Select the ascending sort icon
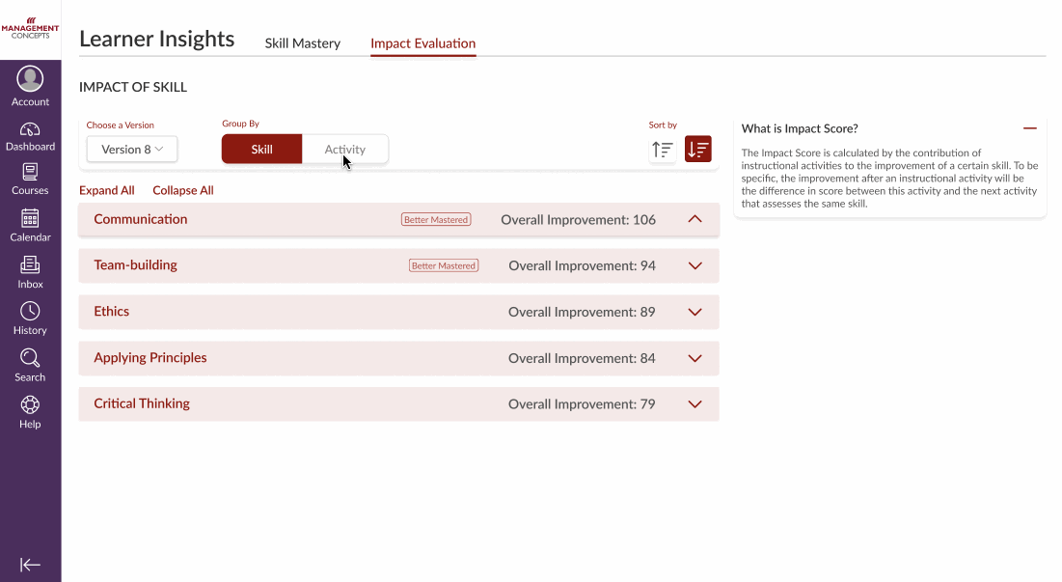This screenshot has height=582, width=1062. 662,150
